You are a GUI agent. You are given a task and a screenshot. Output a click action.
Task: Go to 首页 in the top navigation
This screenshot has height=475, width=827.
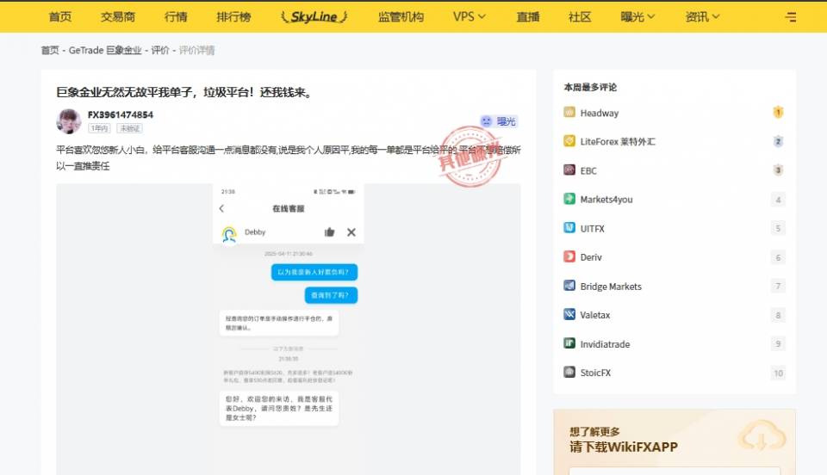(59, 17)
